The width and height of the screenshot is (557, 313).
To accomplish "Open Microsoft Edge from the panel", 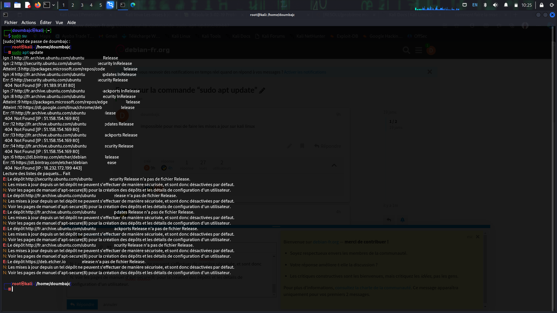I will [x=133, y=5].
